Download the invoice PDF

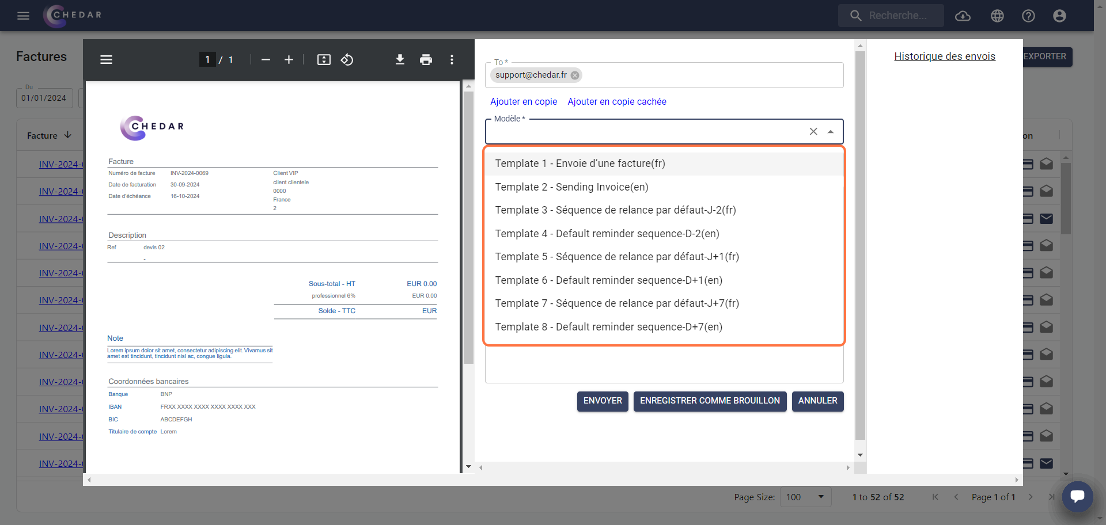pos(400,60)
